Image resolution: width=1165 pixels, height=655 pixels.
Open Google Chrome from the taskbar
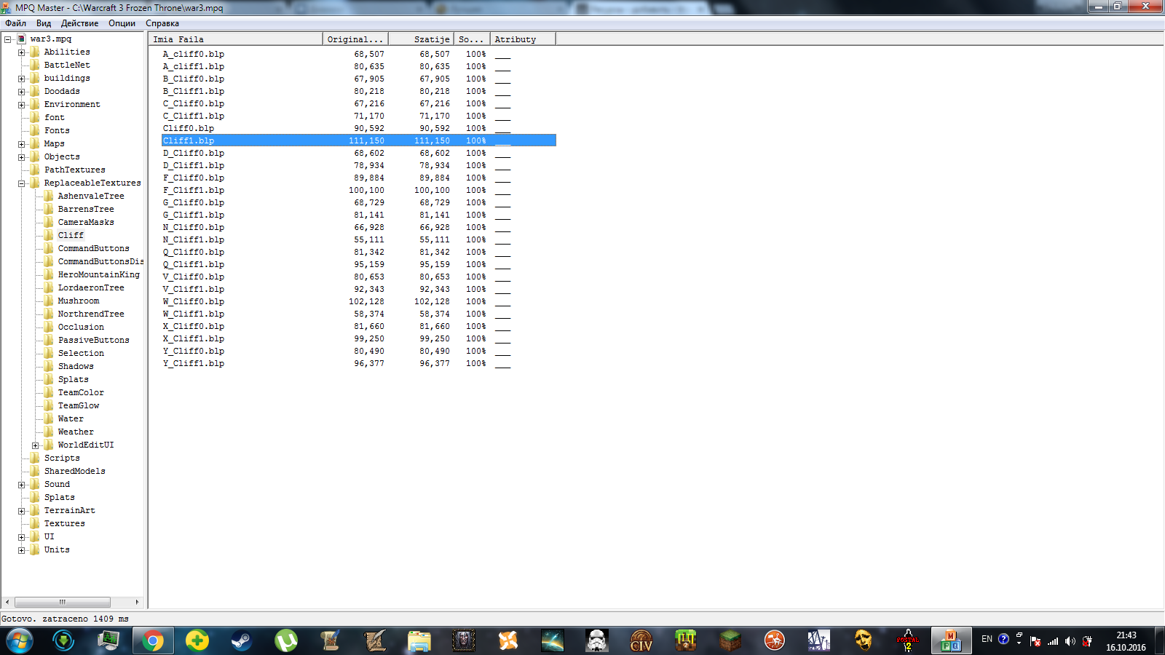153,641
